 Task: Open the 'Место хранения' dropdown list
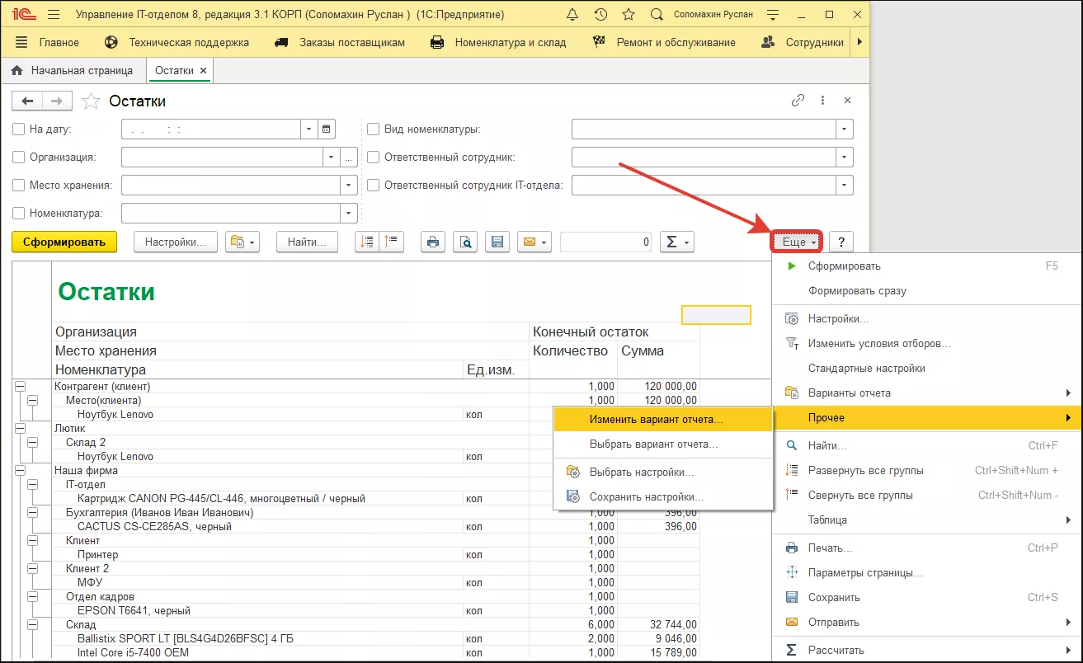(349, 186)
